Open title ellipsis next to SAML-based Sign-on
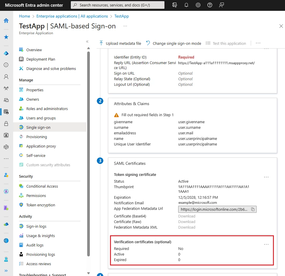The height and width of the screenshot is (276, 285). pyautogui.click(x=125, y=26)
